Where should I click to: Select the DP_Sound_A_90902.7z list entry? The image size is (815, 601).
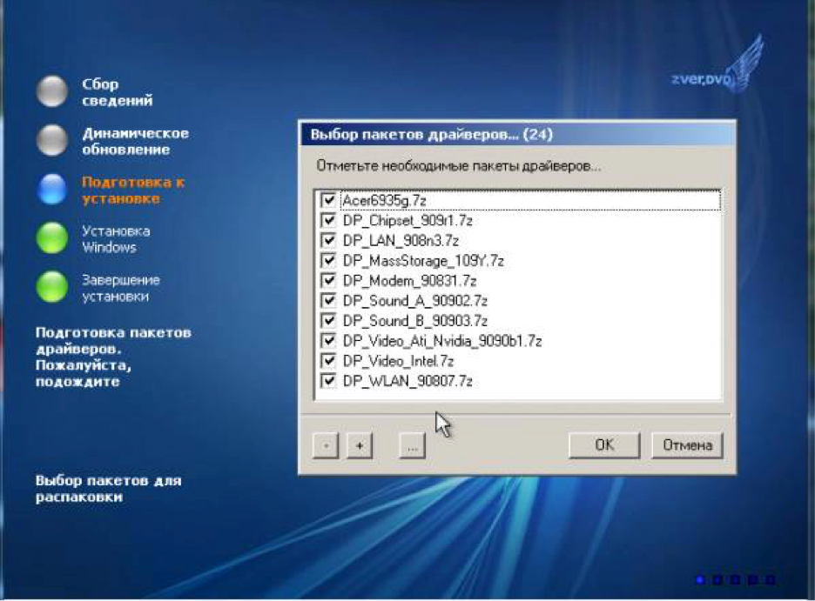pos(414,301)
